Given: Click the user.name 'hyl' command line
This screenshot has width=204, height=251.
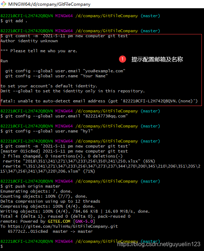Looking at the screenshot, I should (x=47, y=131).
